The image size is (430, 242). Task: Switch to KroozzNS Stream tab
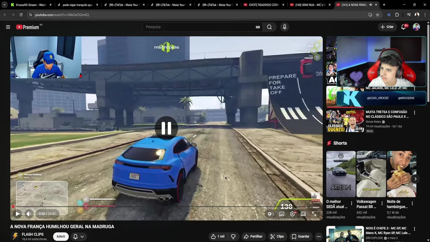30,5
